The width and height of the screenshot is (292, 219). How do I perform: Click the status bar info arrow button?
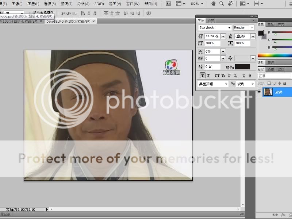(x=47, y=209)
